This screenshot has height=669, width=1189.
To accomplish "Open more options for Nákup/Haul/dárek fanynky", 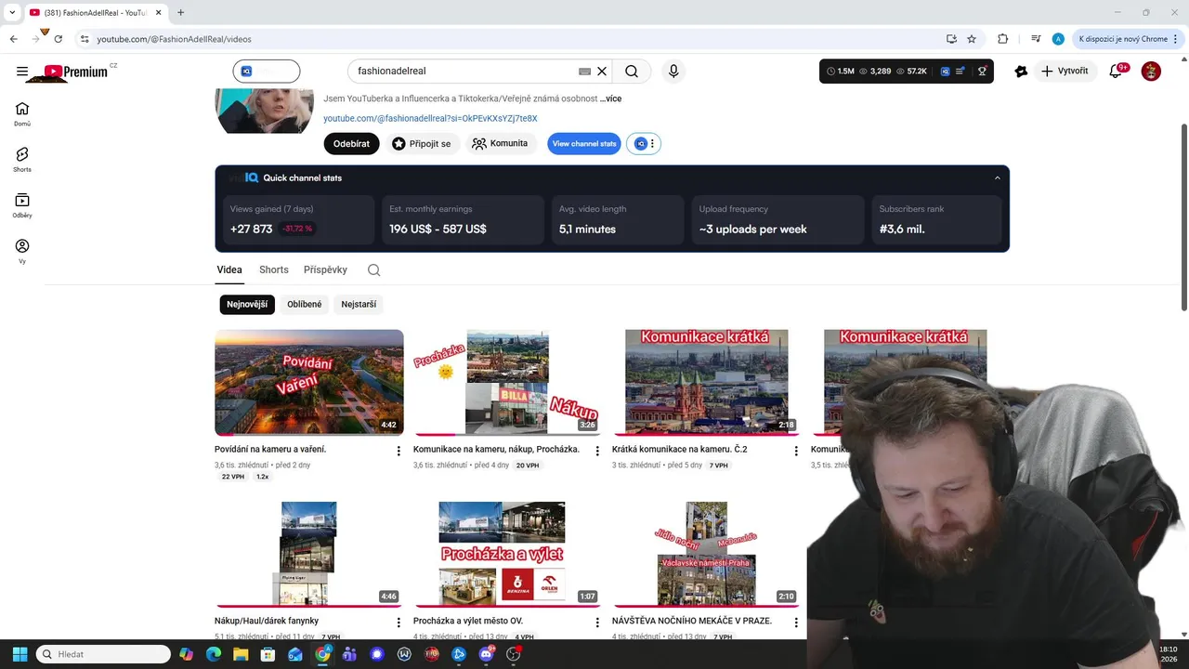I will [x=399, y=623].
